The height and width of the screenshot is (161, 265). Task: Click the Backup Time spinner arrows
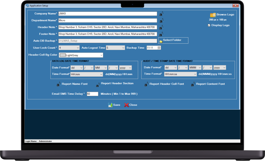(159, 48)
